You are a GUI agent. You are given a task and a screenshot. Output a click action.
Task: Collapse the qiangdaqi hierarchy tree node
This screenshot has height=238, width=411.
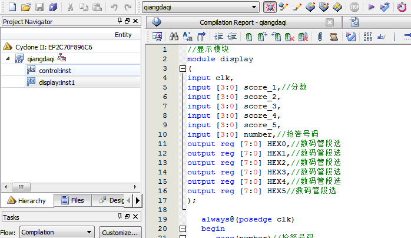(x=8, y=59)
